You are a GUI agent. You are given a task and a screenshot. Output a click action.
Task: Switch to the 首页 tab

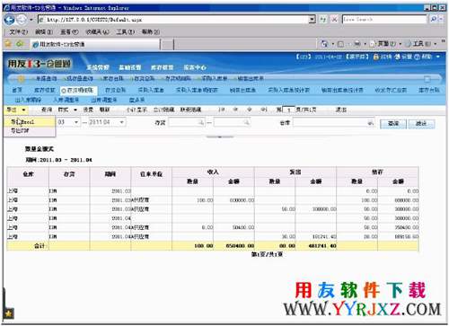tap(17, 90)
